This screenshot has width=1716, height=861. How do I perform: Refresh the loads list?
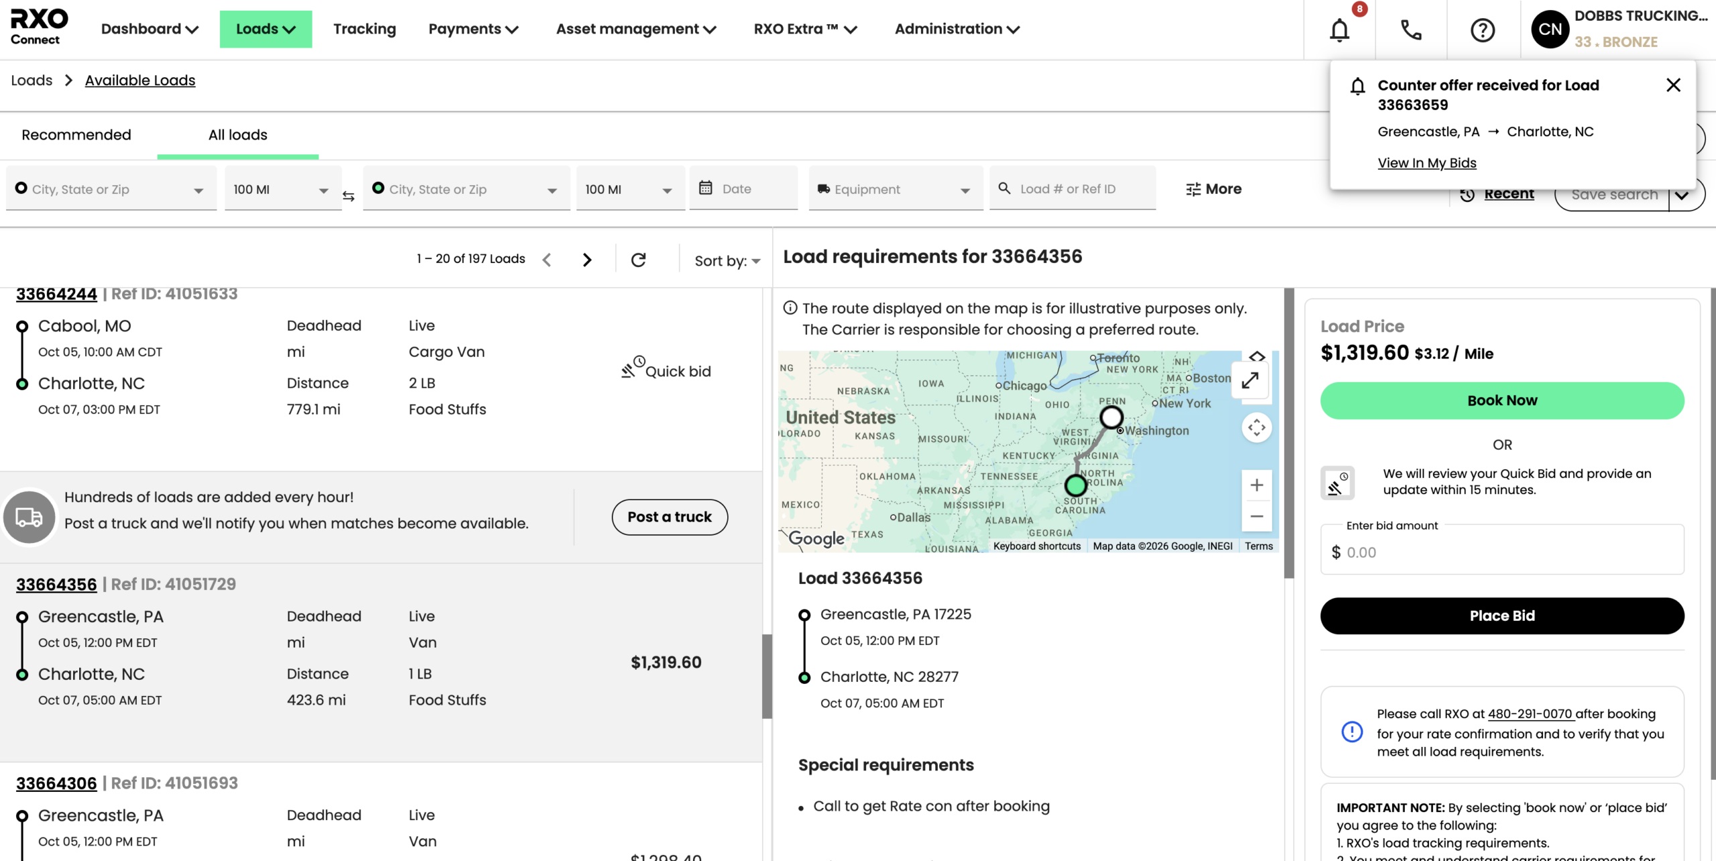click(x=638, y=260)
